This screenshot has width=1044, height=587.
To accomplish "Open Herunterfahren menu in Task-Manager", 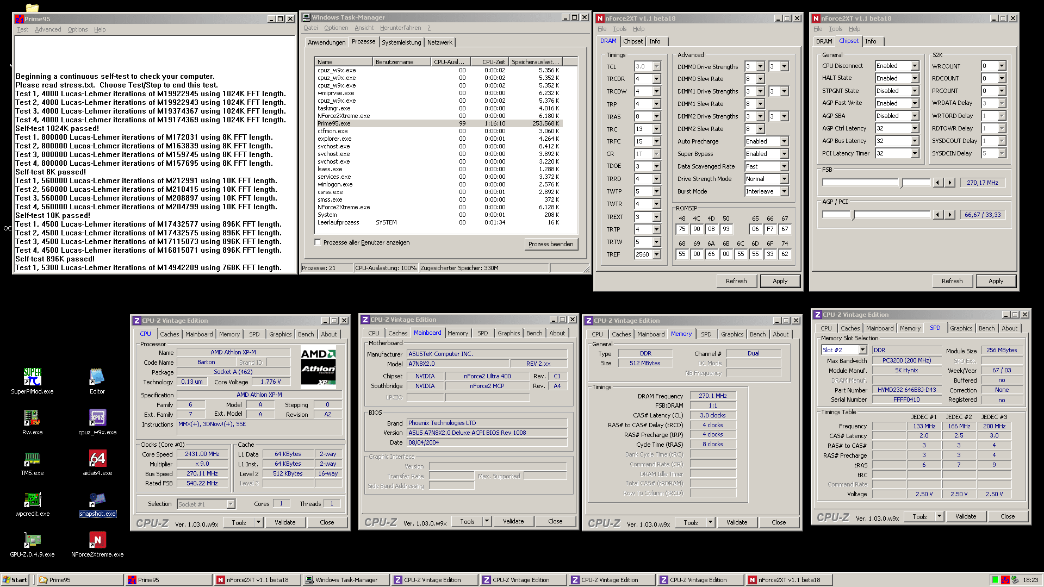I will [x=400, y=28].
